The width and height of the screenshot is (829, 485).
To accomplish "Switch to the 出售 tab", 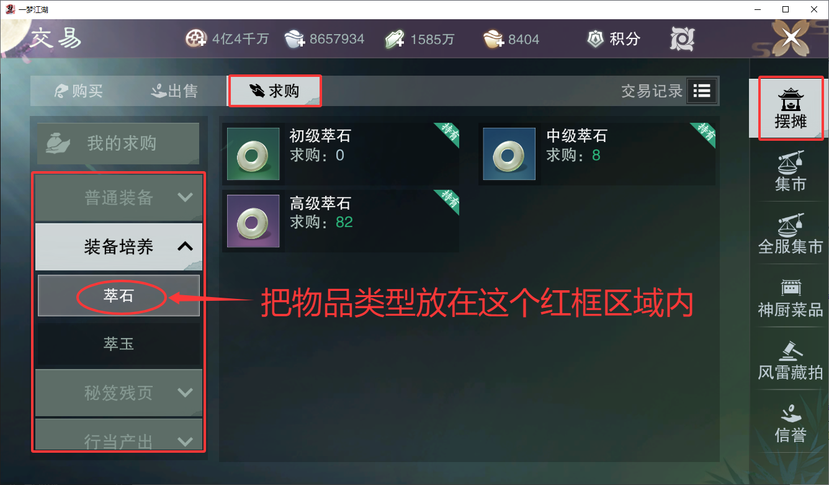I will coord(175,91).
